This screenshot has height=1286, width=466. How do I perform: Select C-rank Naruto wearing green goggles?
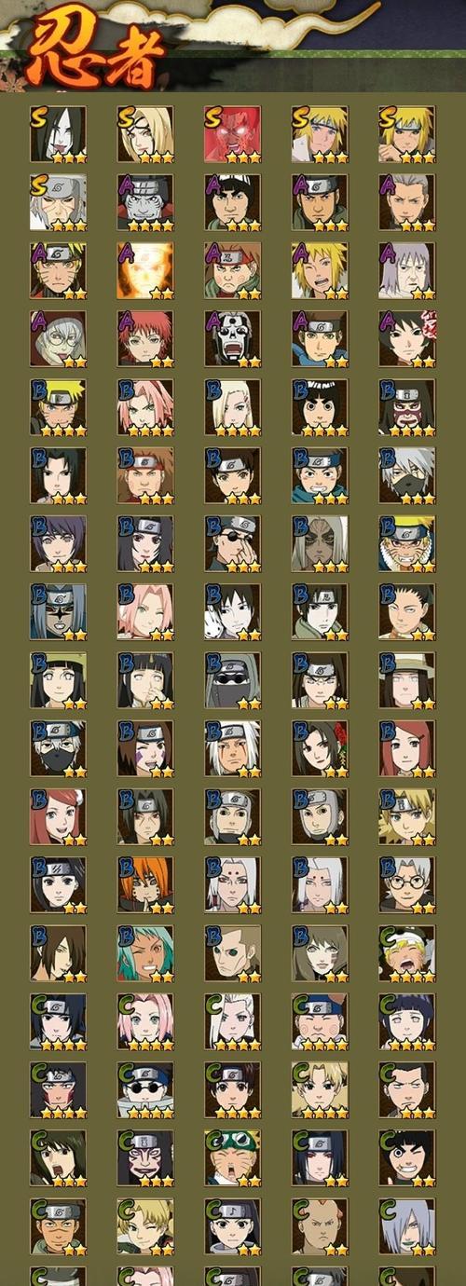232,1157
